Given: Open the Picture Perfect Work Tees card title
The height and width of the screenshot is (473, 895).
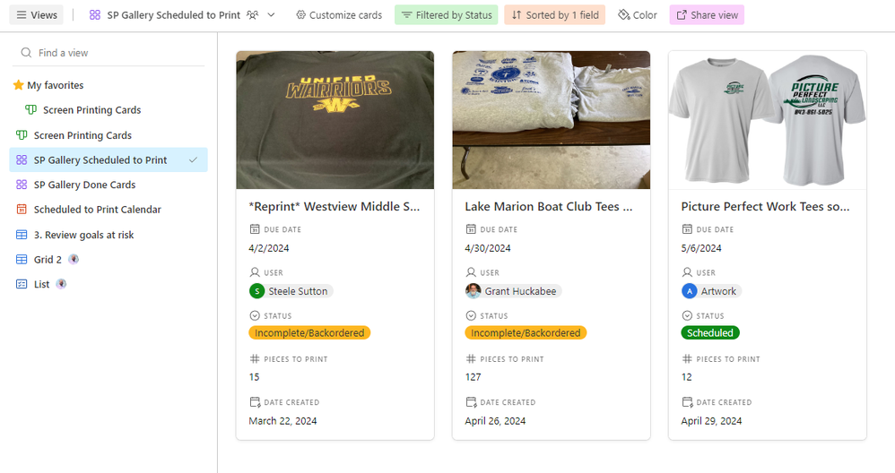Looking at the screenshot, I should click(765, 207).
